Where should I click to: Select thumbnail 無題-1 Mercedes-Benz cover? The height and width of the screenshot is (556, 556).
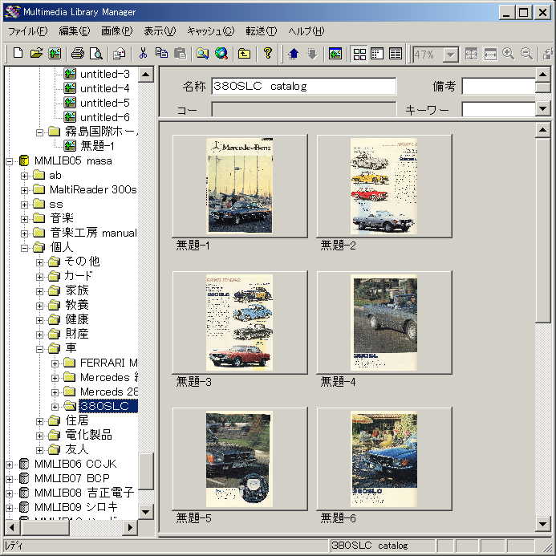240,186
